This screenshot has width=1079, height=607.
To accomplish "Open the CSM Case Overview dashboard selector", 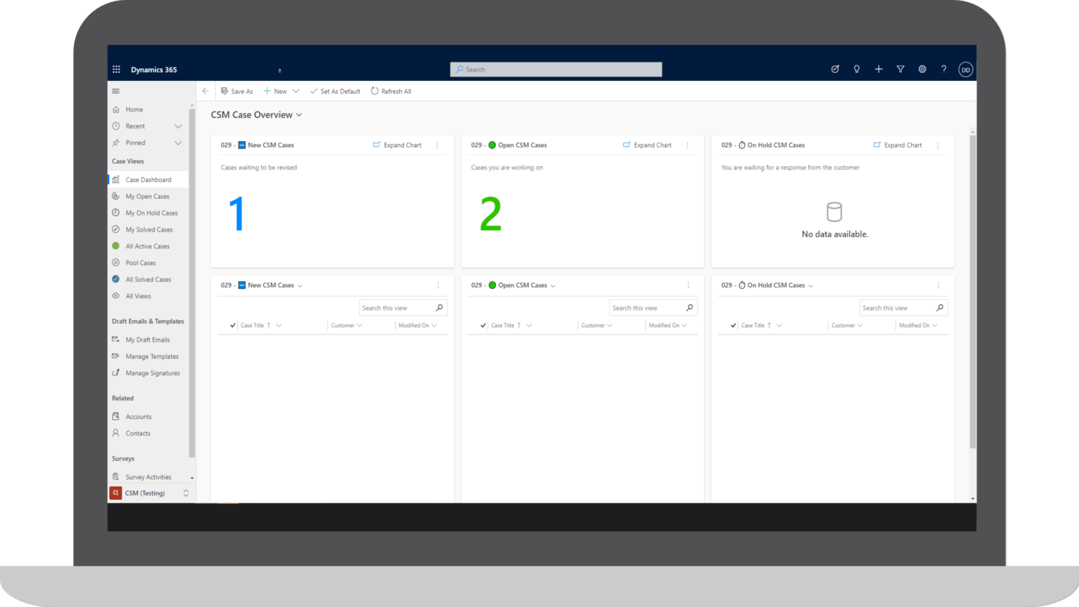I will [299, 114].
